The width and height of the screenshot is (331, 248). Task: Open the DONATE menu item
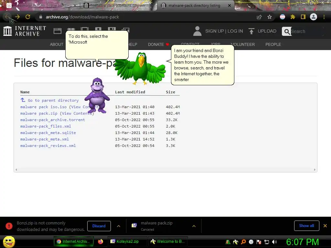[x=156, y=44]
